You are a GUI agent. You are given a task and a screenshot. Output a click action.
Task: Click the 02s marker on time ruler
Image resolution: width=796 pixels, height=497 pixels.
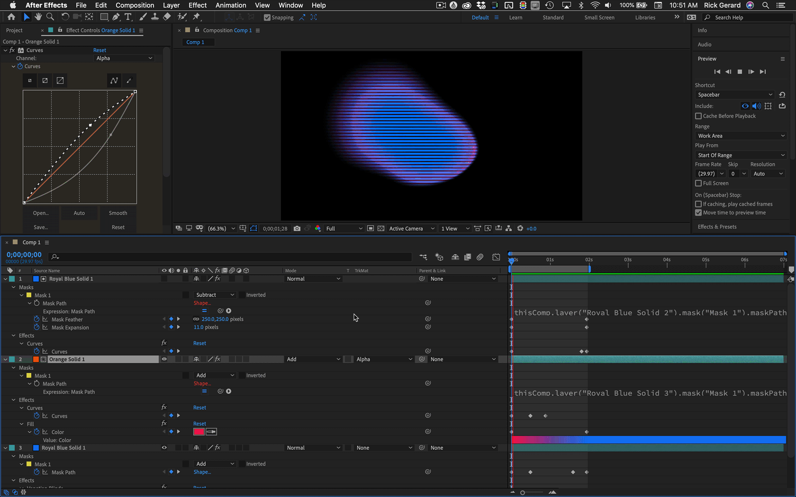[589, 260]
